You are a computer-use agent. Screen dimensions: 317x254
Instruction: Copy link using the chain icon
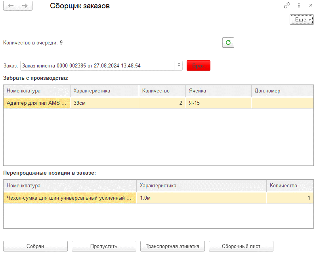287,6
